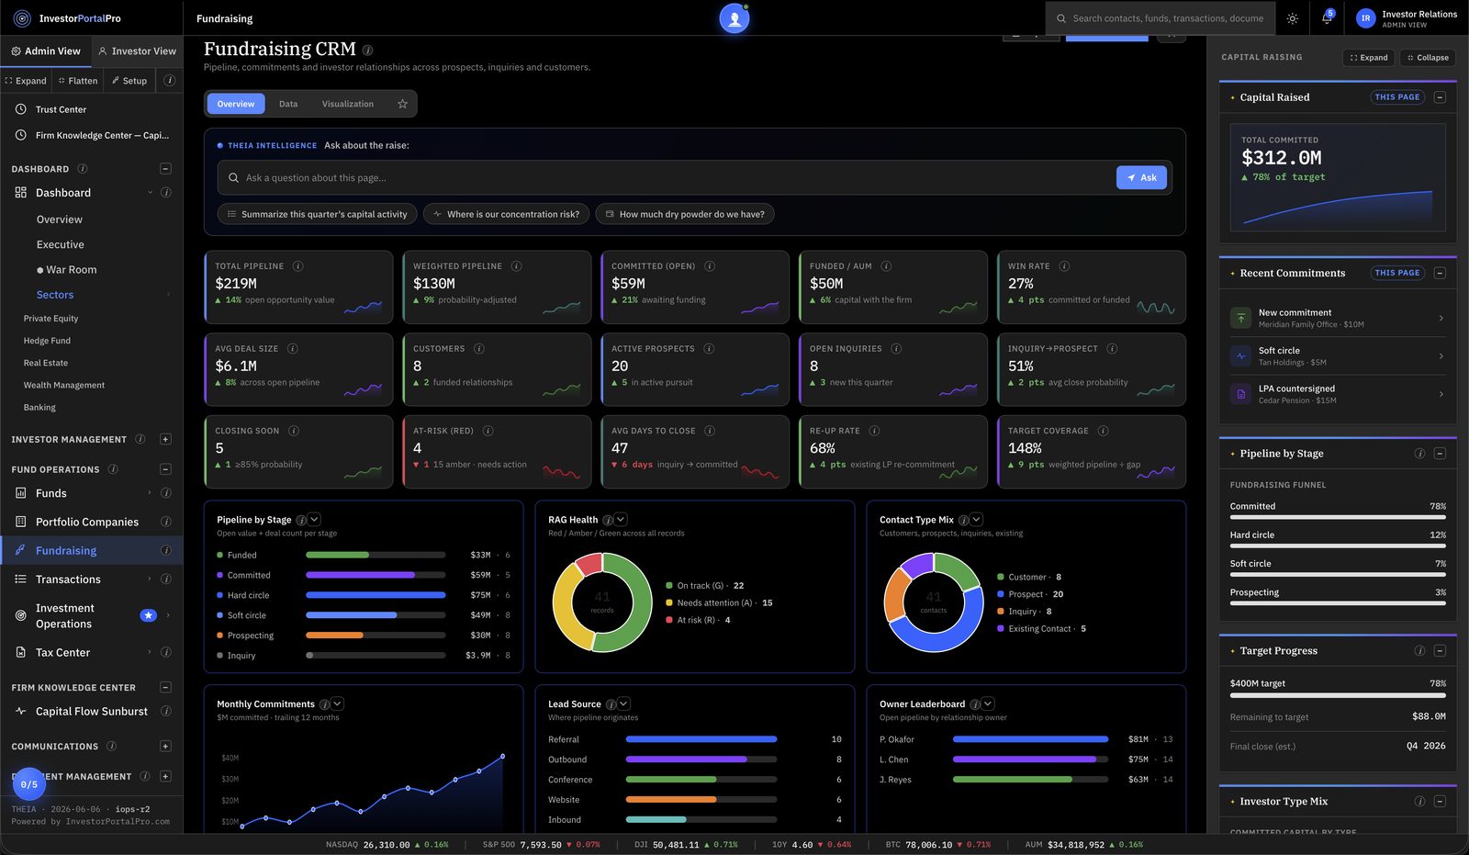
Task: Switch to Admin View
Action: pos(46,51)
